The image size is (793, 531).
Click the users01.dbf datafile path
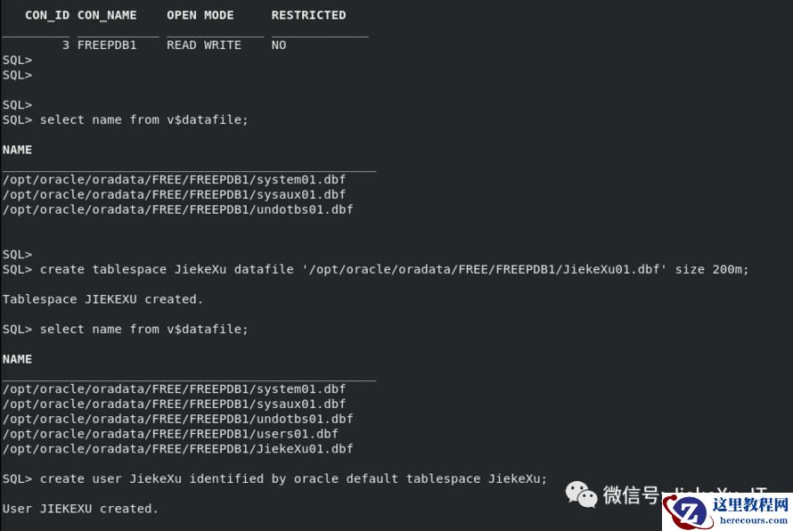[x=170, y=434]
